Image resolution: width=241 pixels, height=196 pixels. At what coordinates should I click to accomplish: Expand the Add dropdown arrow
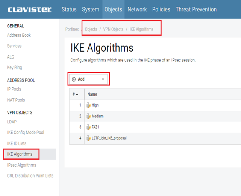(x=103, y=79)
